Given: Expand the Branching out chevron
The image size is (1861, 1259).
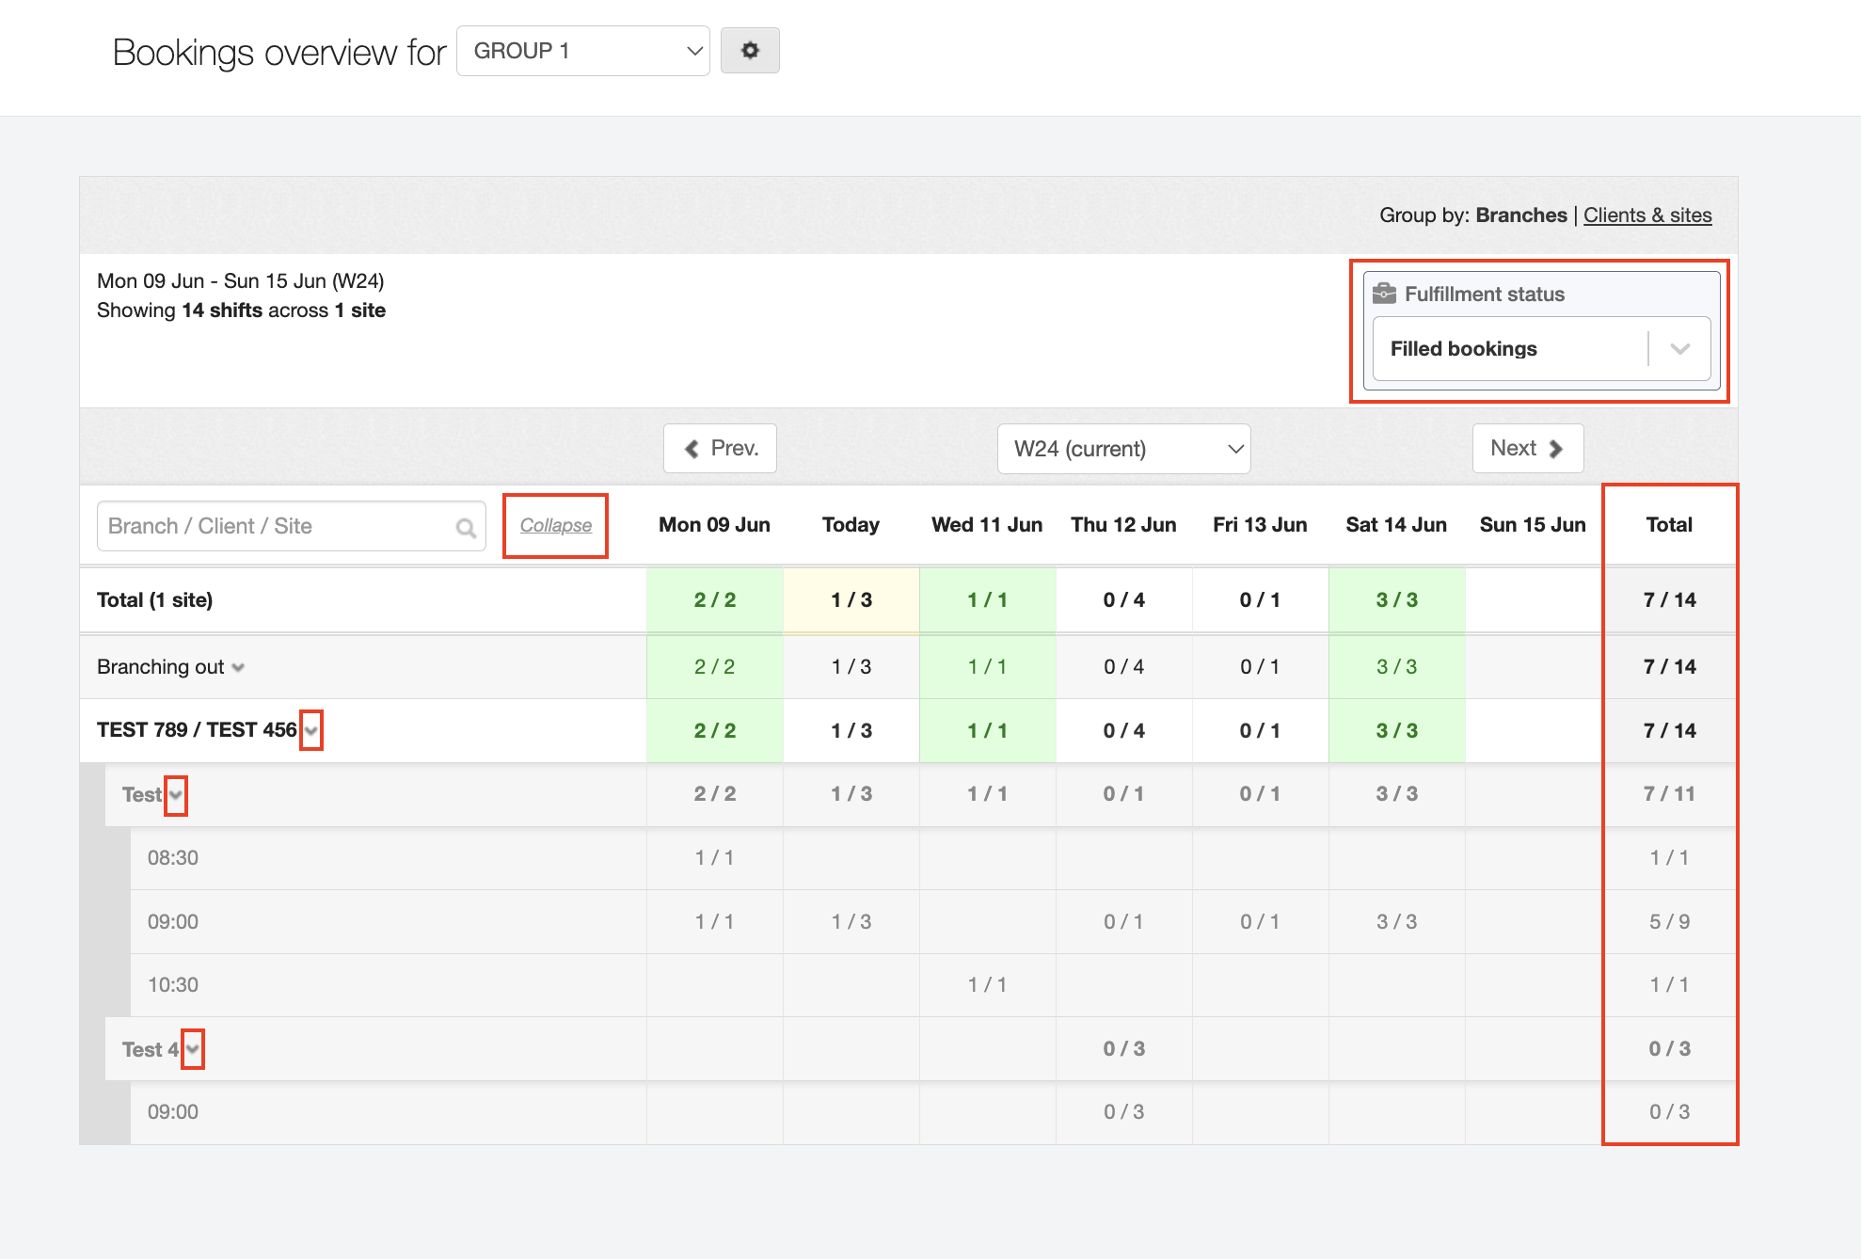Looking at the screenshot, I should [x=238, y=668].
